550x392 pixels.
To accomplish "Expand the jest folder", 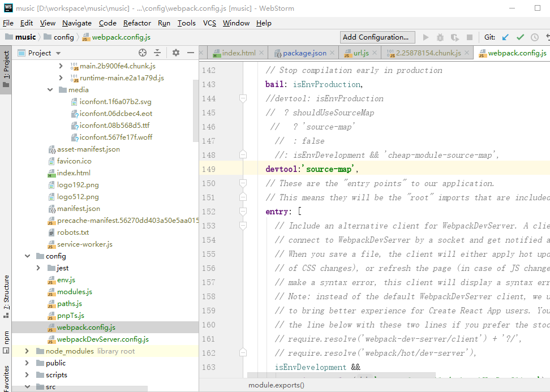I will coord(38,268).
